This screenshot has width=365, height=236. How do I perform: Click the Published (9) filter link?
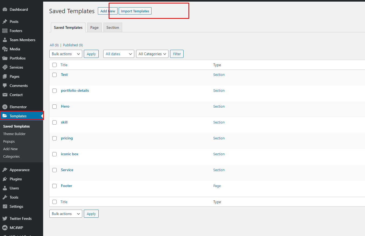point(73,45)
